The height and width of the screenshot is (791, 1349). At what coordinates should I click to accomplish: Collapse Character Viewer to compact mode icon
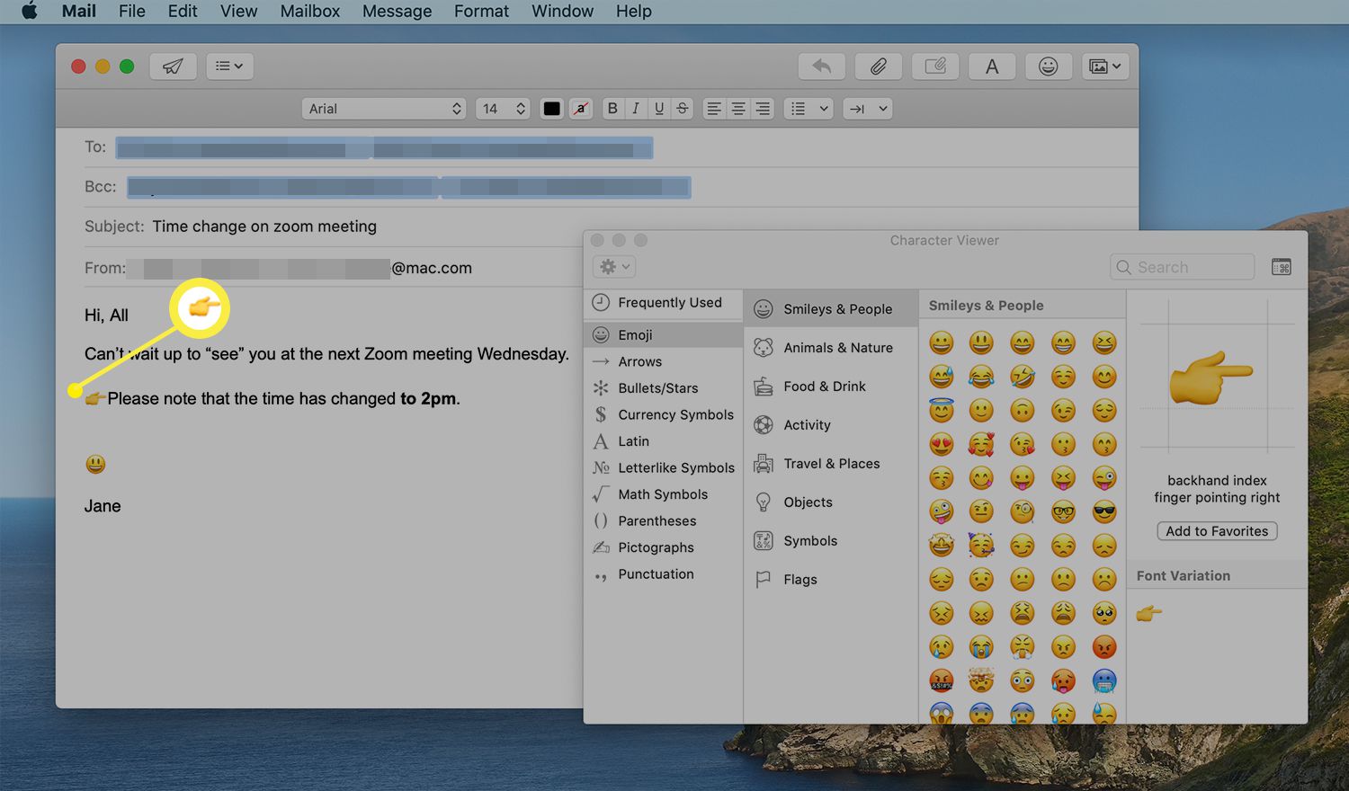(1282, 267)
